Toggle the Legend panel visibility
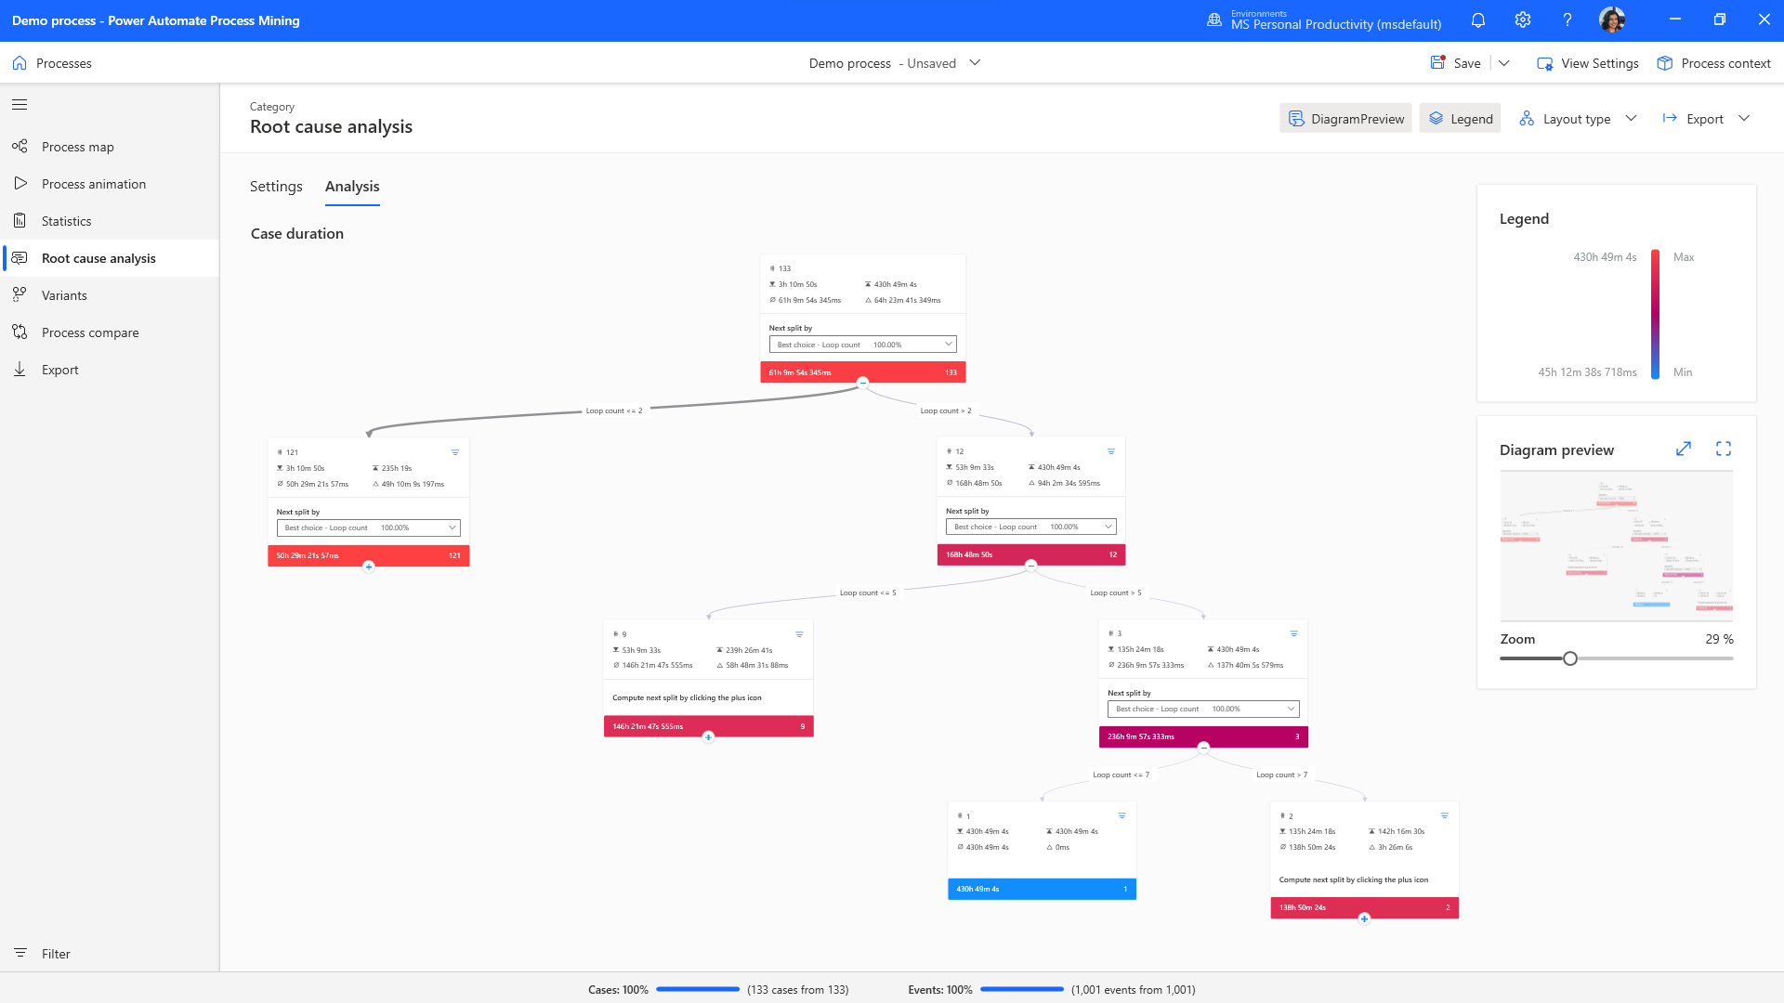 pos(1461,118)
